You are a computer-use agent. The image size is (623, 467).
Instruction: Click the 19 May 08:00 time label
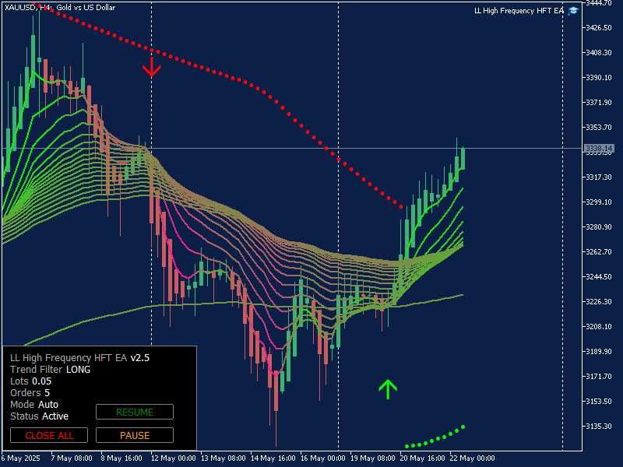pos(373,458)
